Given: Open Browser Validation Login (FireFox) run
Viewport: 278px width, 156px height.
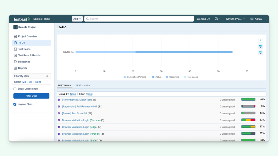Looking at the screenshot, I should point(81,134).
